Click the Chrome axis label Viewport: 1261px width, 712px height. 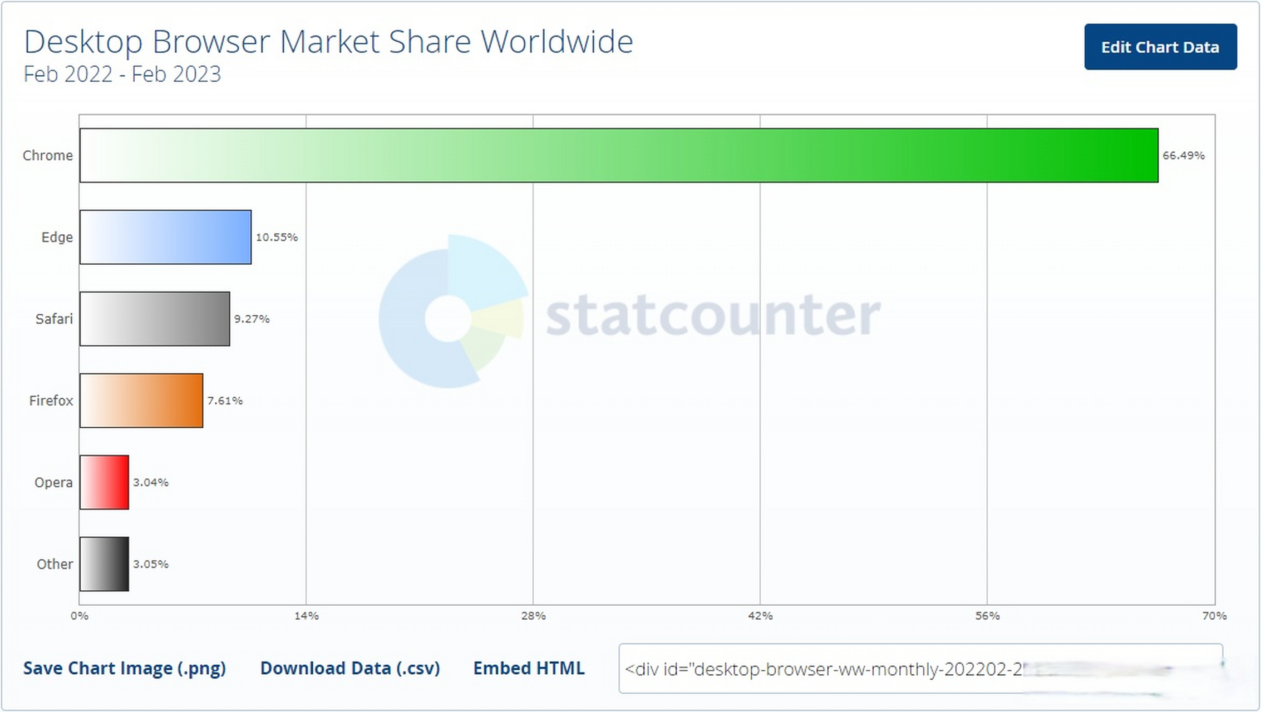[47, 155]
